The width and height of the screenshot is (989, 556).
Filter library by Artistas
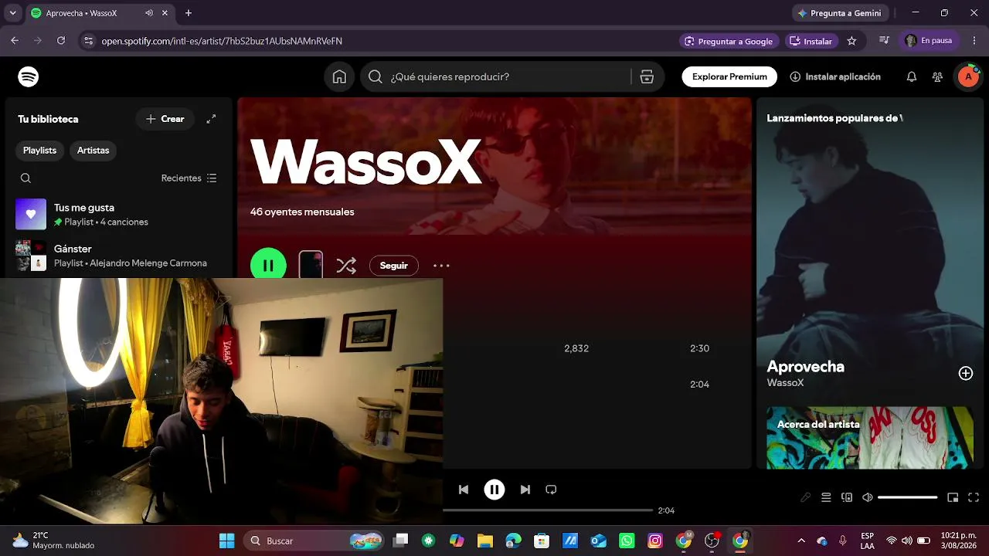pyautogui.click(x=93, y=151)
